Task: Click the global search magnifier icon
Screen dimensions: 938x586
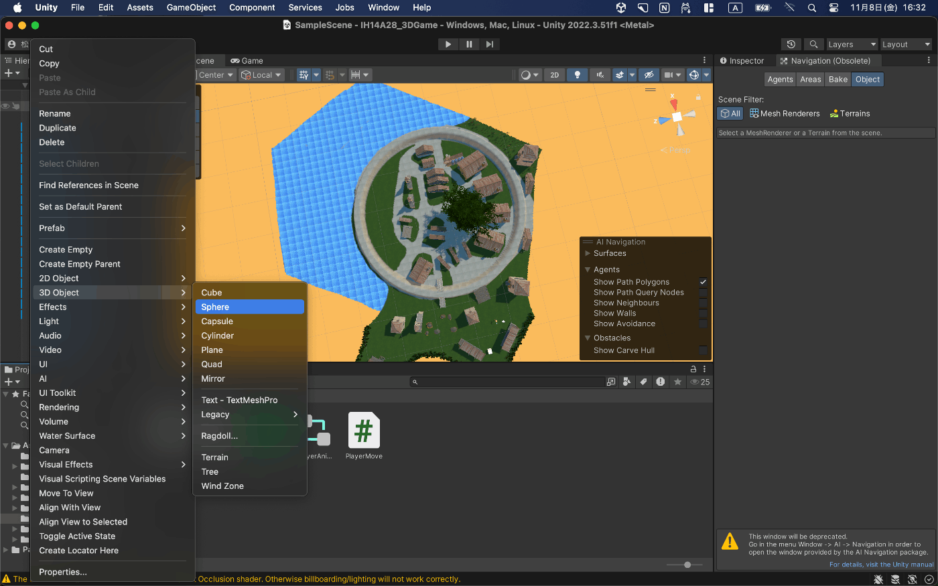Action: click(813, 44)
